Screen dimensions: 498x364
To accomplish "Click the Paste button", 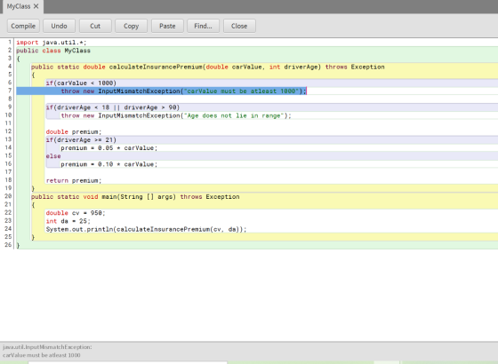I will (x=167, y=26).
